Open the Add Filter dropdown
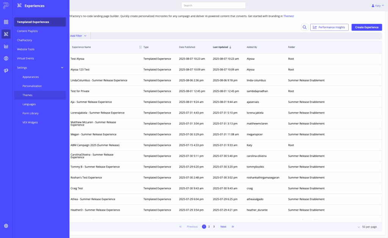The height and width of the screenshot is (238, 388). click(78, 36)
